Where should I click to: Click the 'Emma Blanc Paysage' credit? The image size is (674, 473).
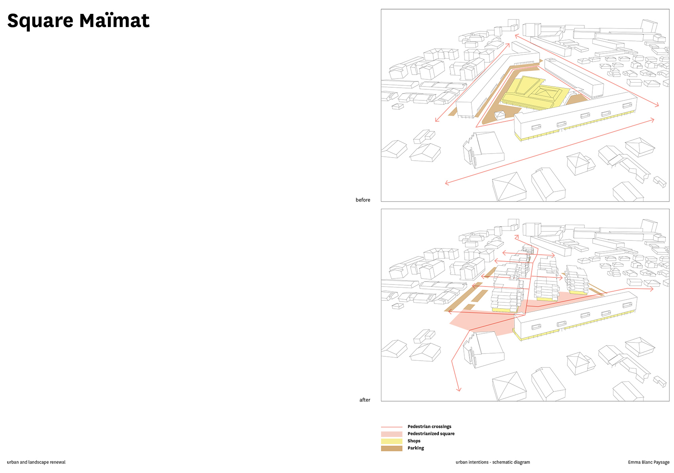pos(649,462)
